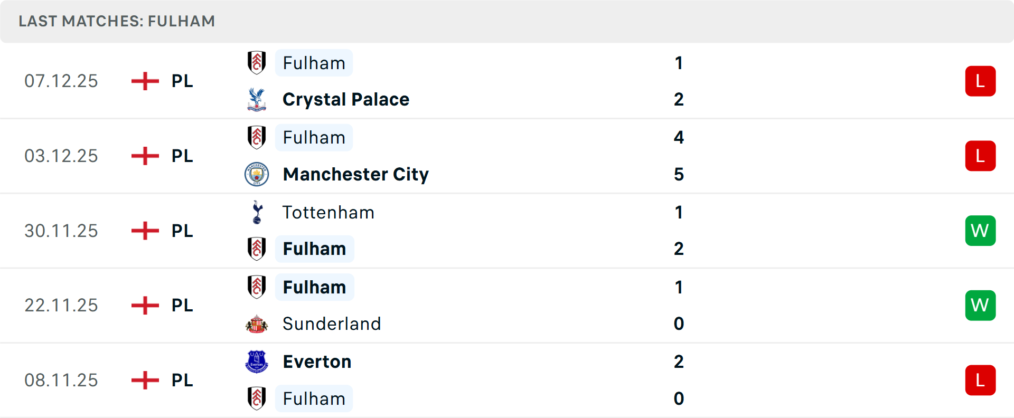This screenshot has width=1014, height=418.
Task: Expand the 30.11.25 Tottenham vs Fulham entry
Action: coord(507,231)
